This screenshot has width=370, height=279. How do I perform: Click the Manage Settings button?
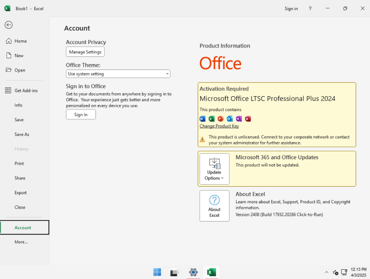point(85,52)
